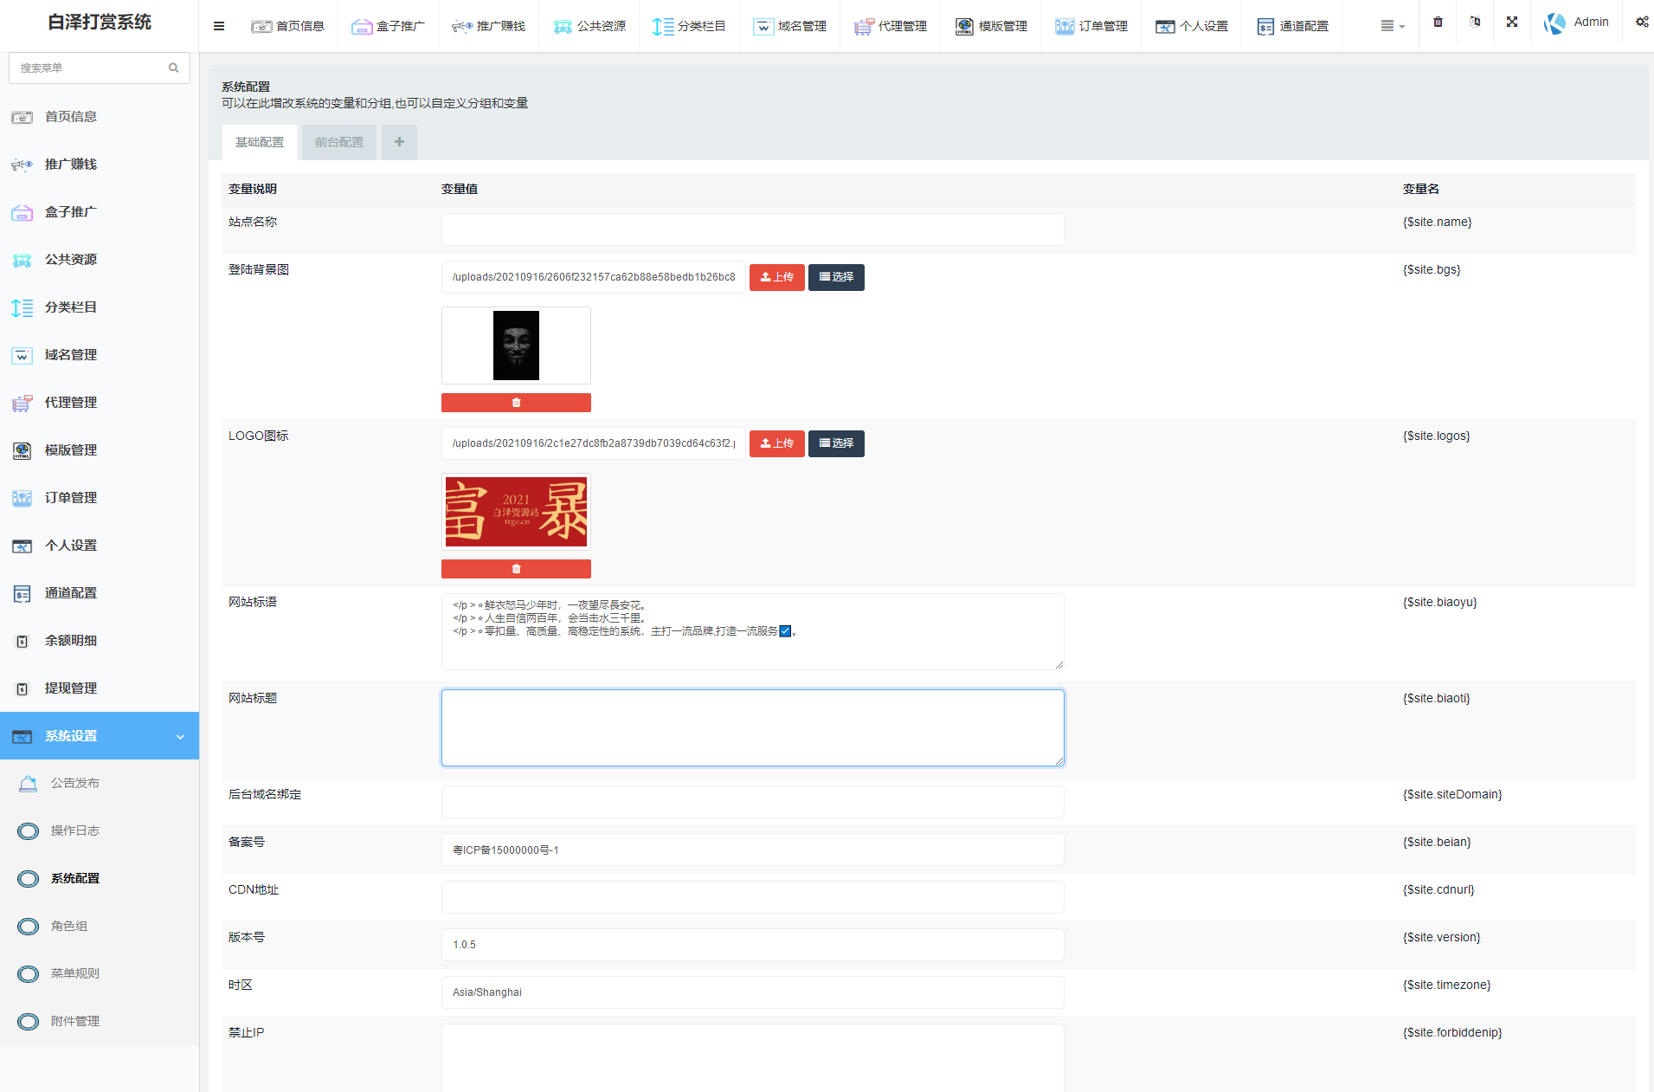Open the gears settings icon at top right
Screen dimensions: 1654x1092
tap(1641, 23)
